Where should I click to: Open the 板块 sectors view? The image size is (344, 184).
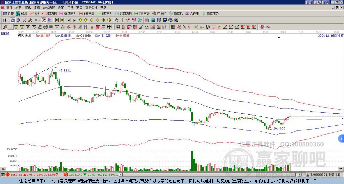click(x=21, y=13)
